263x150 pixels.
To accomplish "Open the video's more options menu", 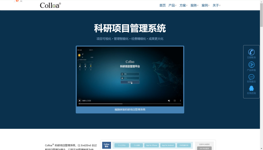I will (x=180, y=101).
